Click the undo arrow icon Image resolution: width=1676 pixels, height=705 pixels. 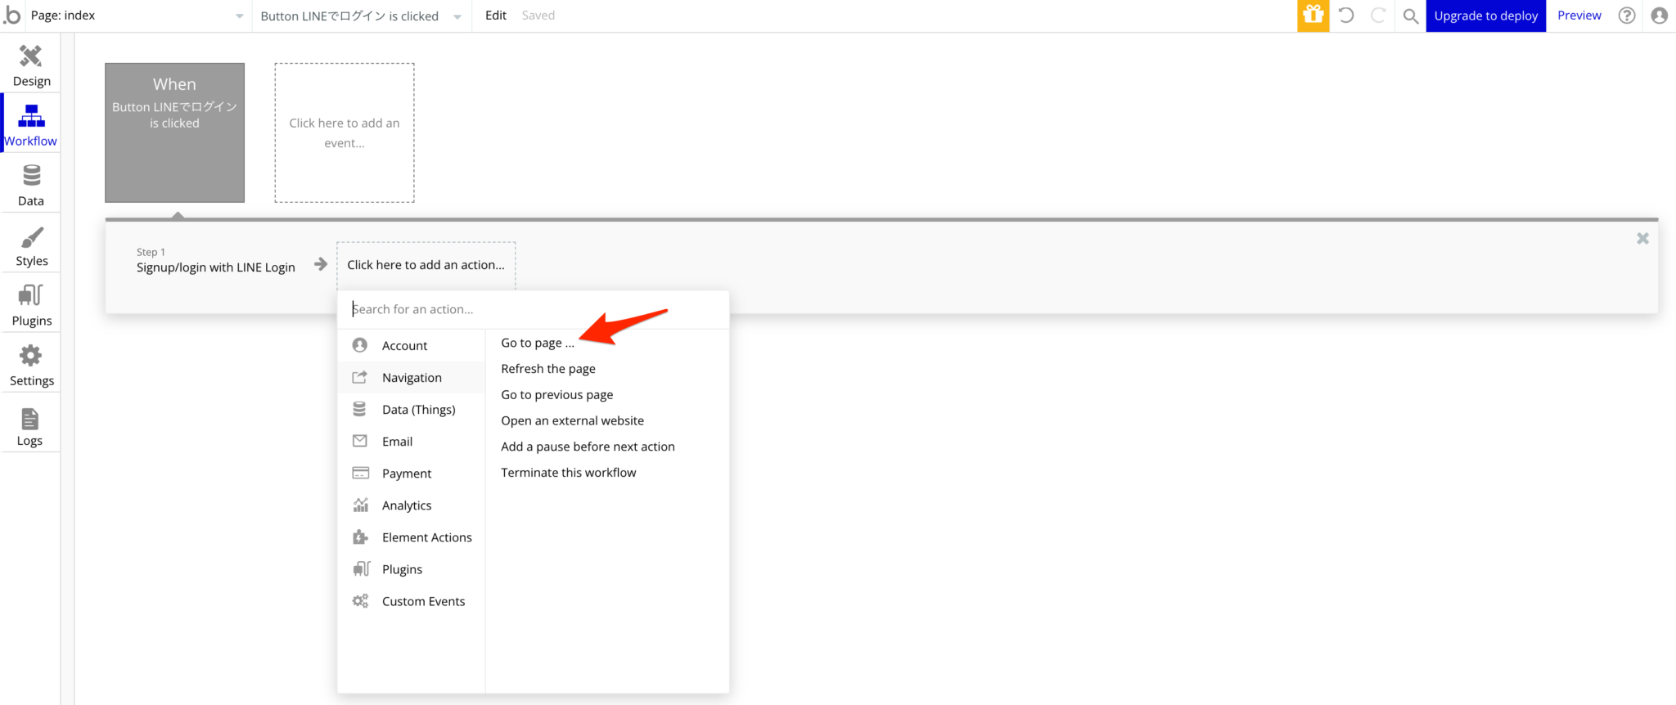pyautogui.click(x=1346, y=16)
